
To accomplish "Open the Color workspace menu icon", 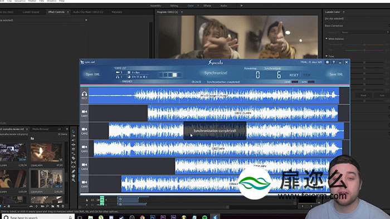I will point(198,6).
